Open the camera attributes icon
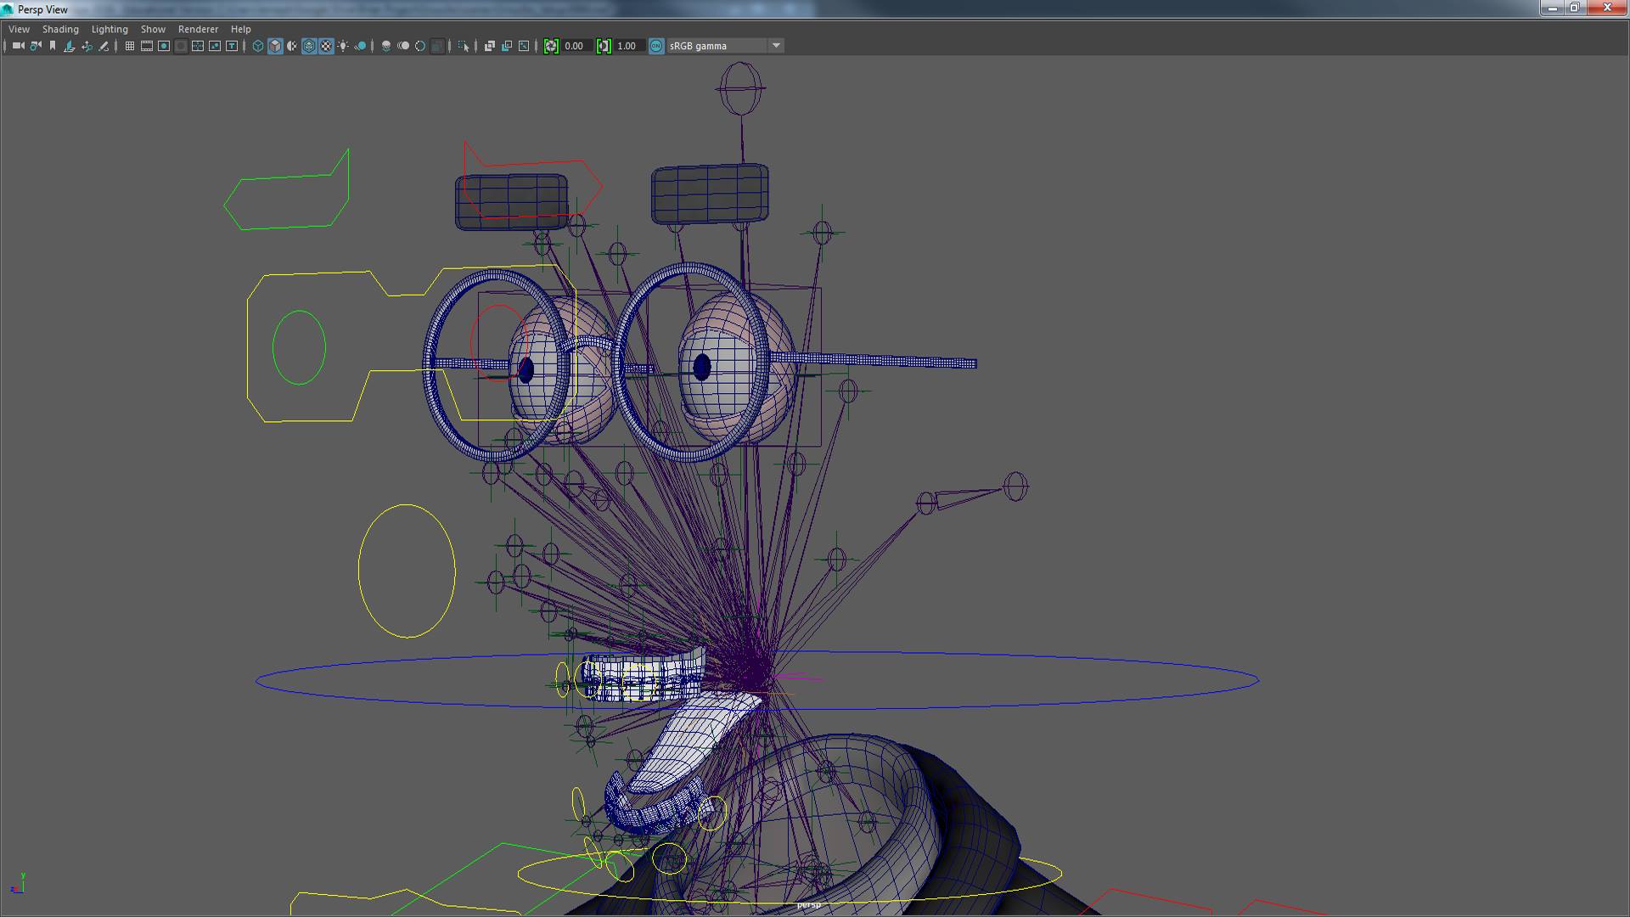 [x=36, y=46]
